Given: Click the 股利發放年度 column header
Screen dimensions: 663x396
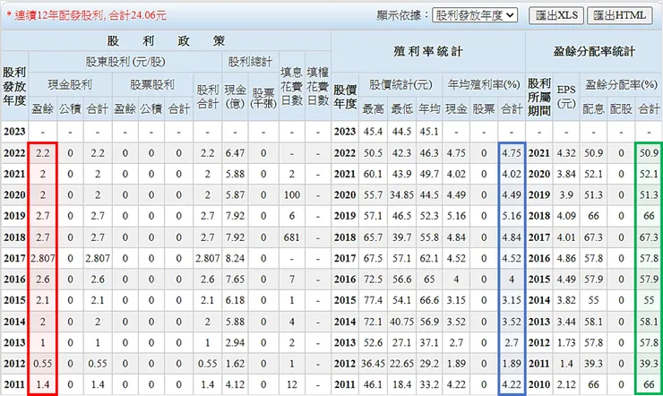Looking at the screenshot, I should click(15, 86).
